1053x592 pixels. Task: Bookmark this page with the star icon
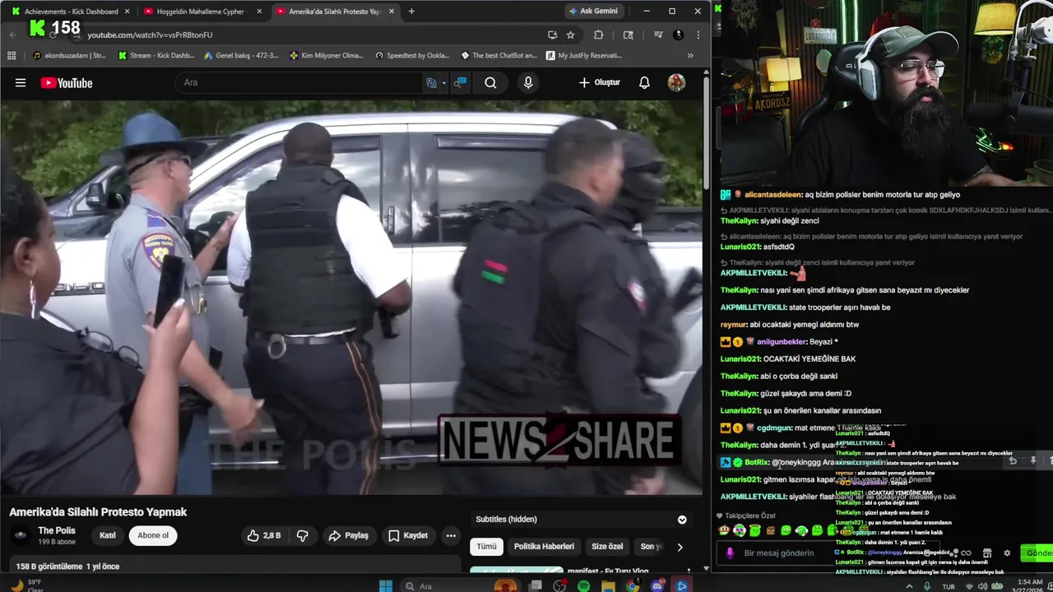[x=570, y=35]
